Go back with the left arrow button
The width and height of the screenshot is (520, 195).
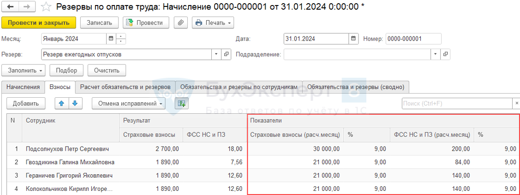tap(10, 6)
